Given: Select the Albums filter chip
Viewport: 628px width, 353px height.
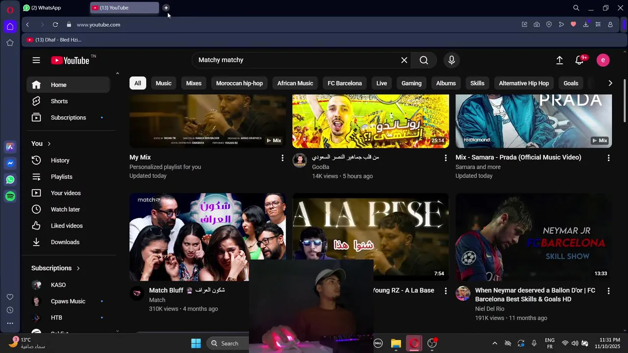Looking at the screenshot, I should [446, 83].
